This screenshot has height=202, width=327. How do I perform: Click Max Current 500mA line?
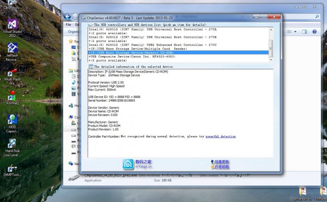click(102, 89)
